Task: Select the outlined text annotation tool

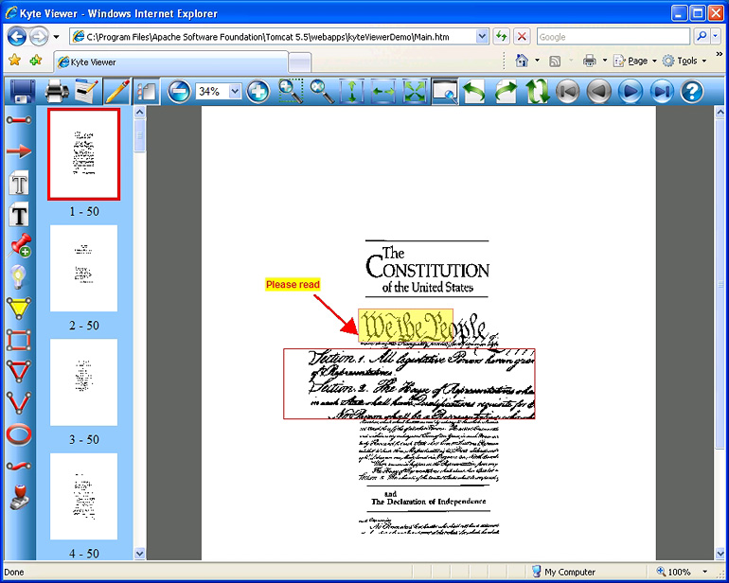Action: (19, 183)
